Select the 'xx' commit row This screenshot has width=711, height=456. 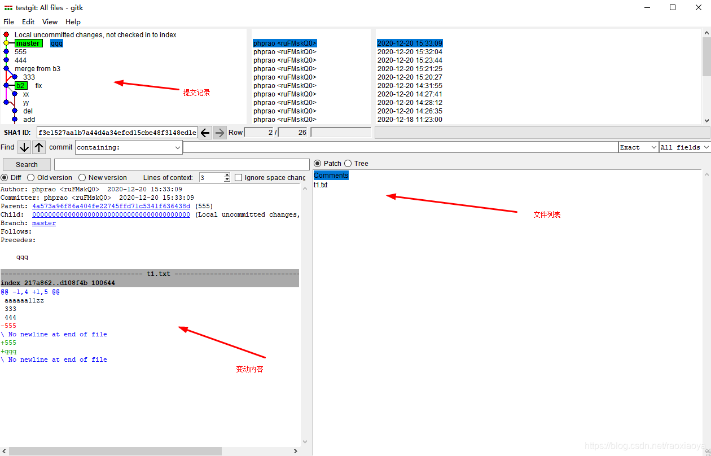pos(26,94)
